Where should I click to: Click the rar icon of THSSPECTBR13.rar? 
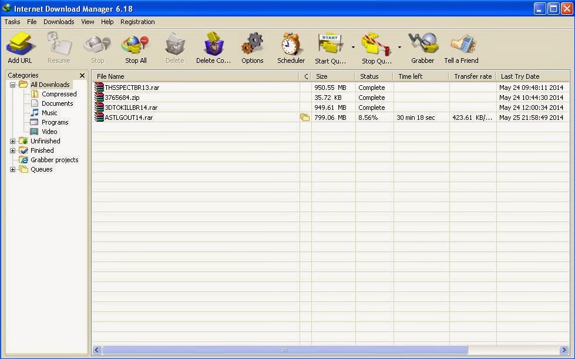click(99, 88)
